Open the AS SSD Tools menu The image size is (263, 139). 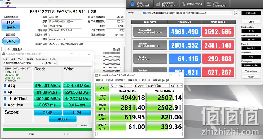point(30,59)
